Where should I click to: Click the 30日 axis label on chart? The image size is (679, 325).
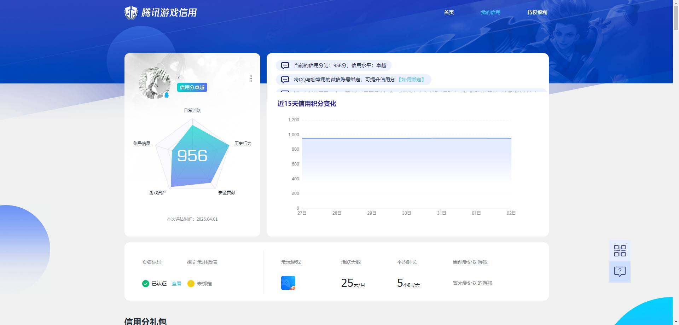tap(406, 213)
